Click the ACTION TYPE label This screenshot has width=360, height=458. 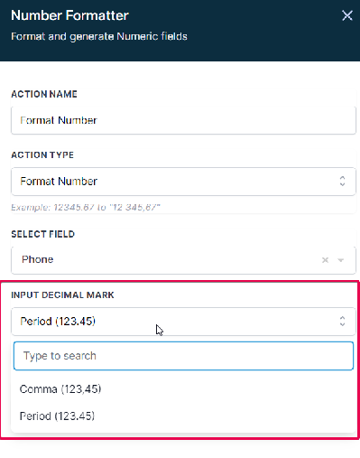point(42,155)
